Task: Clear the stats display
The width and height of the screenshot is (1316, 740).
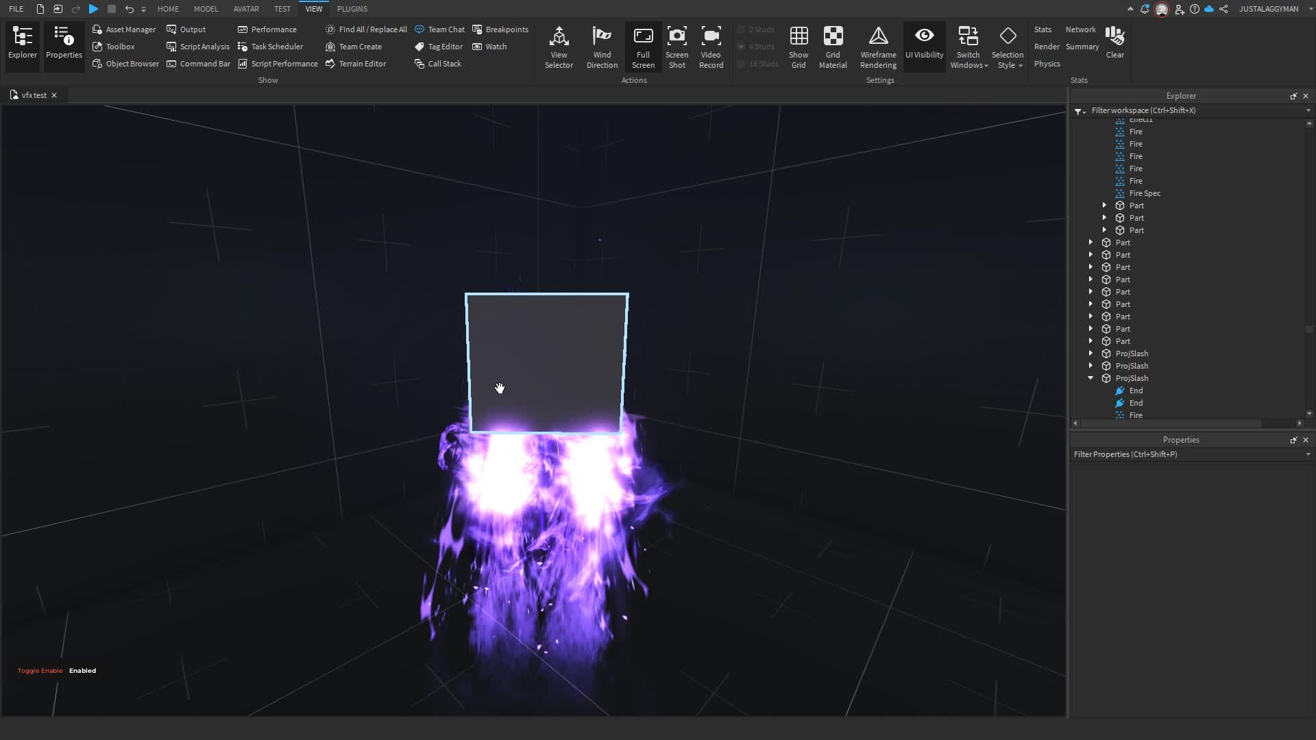Action: [1114, 46]
